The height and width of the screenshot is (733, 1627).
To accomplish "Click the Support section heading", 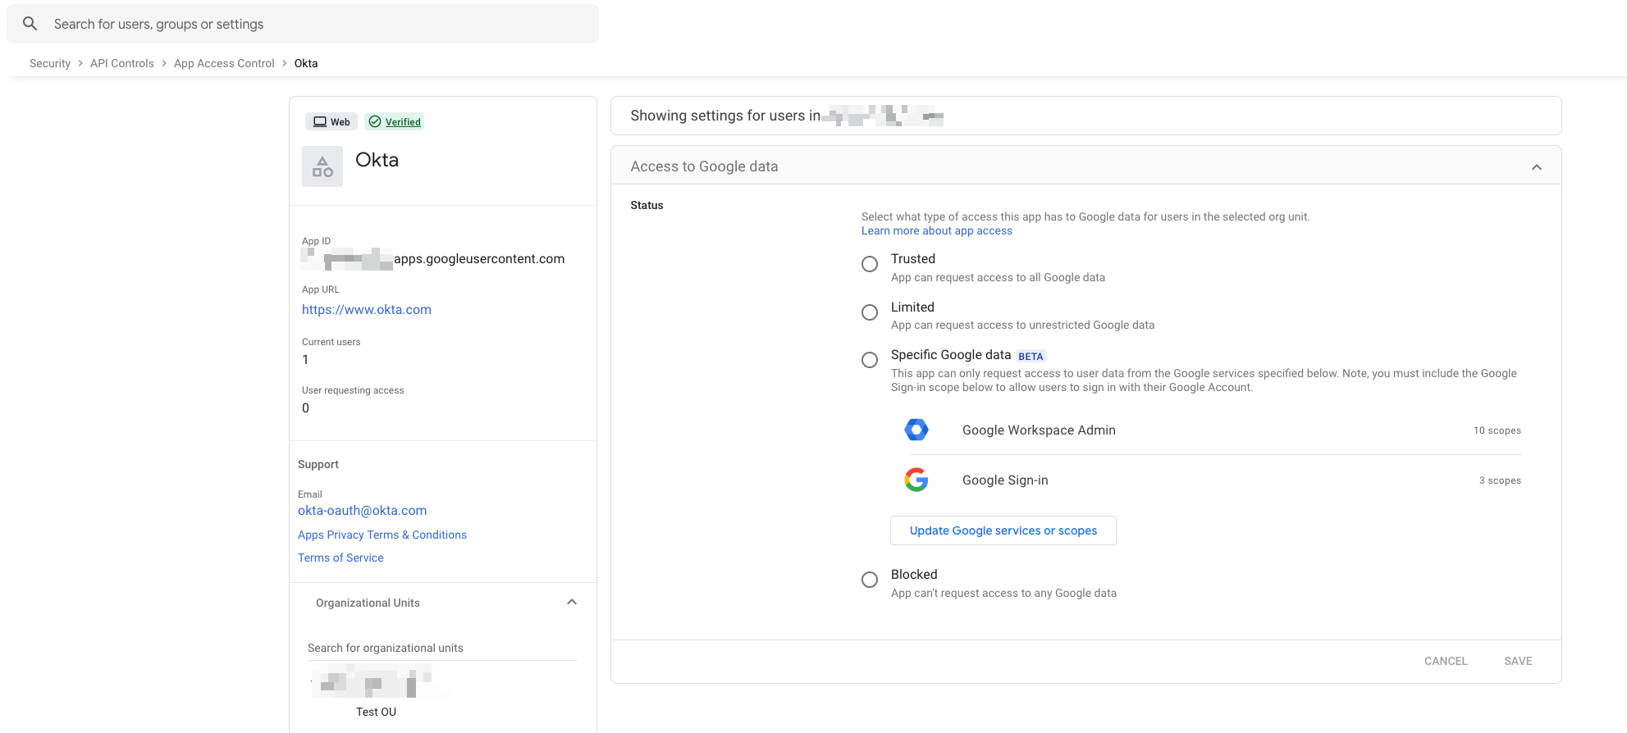I will (x=318, y=464).
